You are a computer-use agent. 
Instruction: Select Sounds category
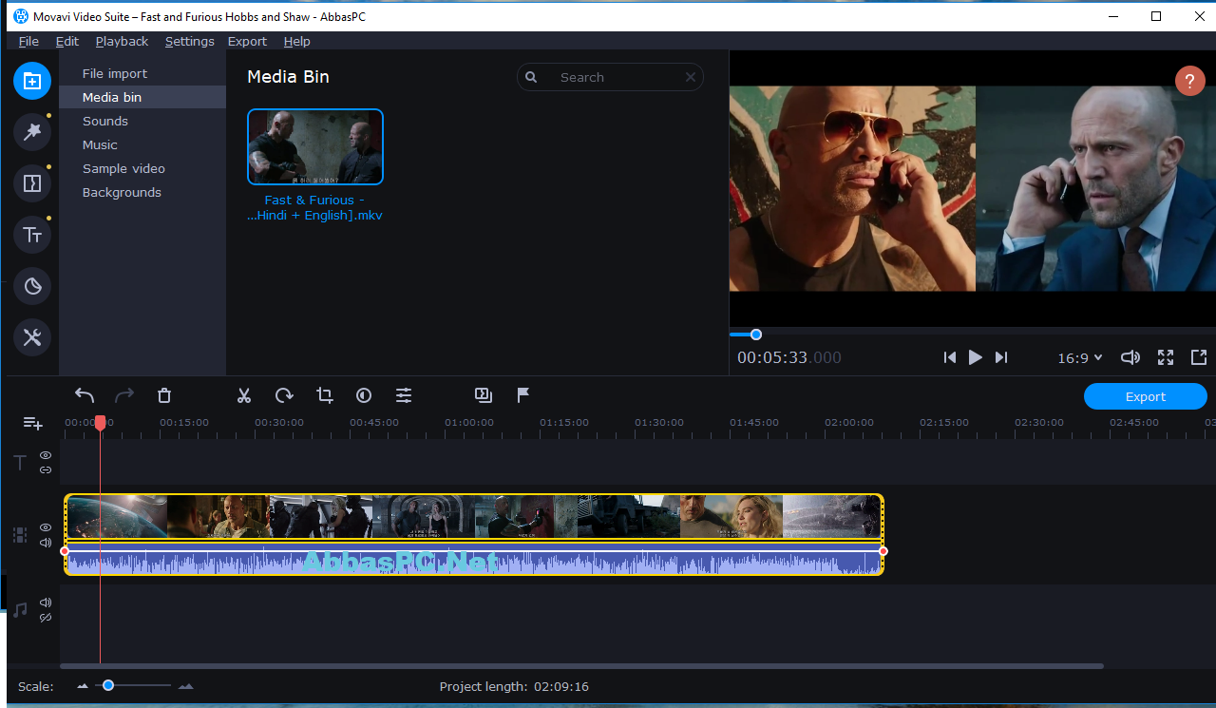[142, 121]
